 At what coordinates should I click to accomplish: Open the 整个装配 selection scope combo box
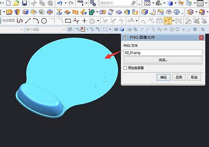(x=46, y=29)
